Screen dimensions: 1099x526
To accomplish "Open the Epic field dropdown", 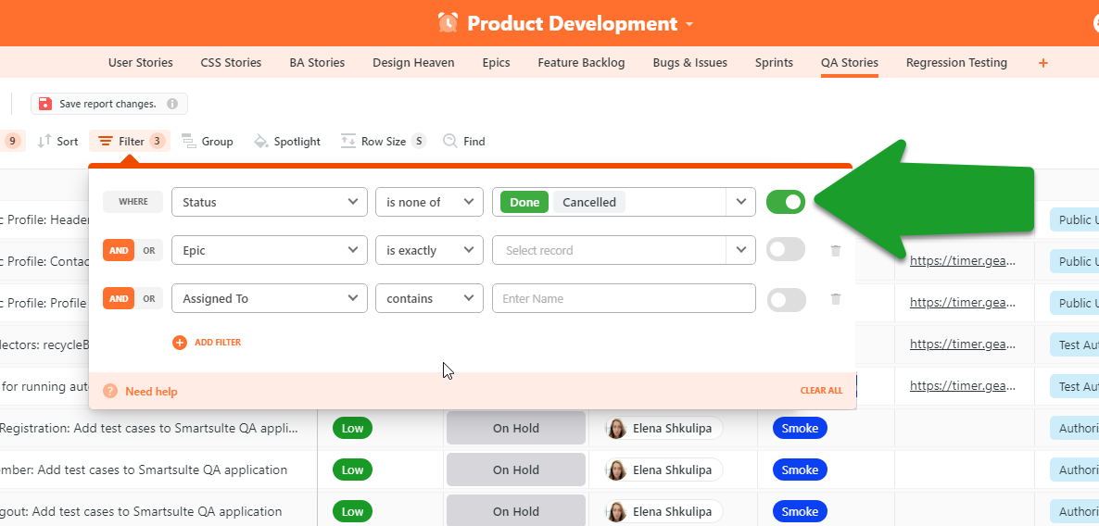I will 269,250.
